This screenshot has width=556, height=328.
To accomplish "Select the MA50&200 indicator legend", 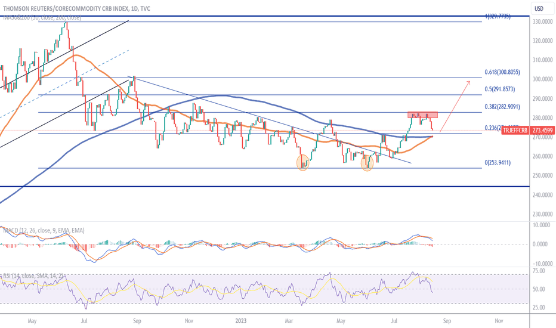I will pos(42,17).
